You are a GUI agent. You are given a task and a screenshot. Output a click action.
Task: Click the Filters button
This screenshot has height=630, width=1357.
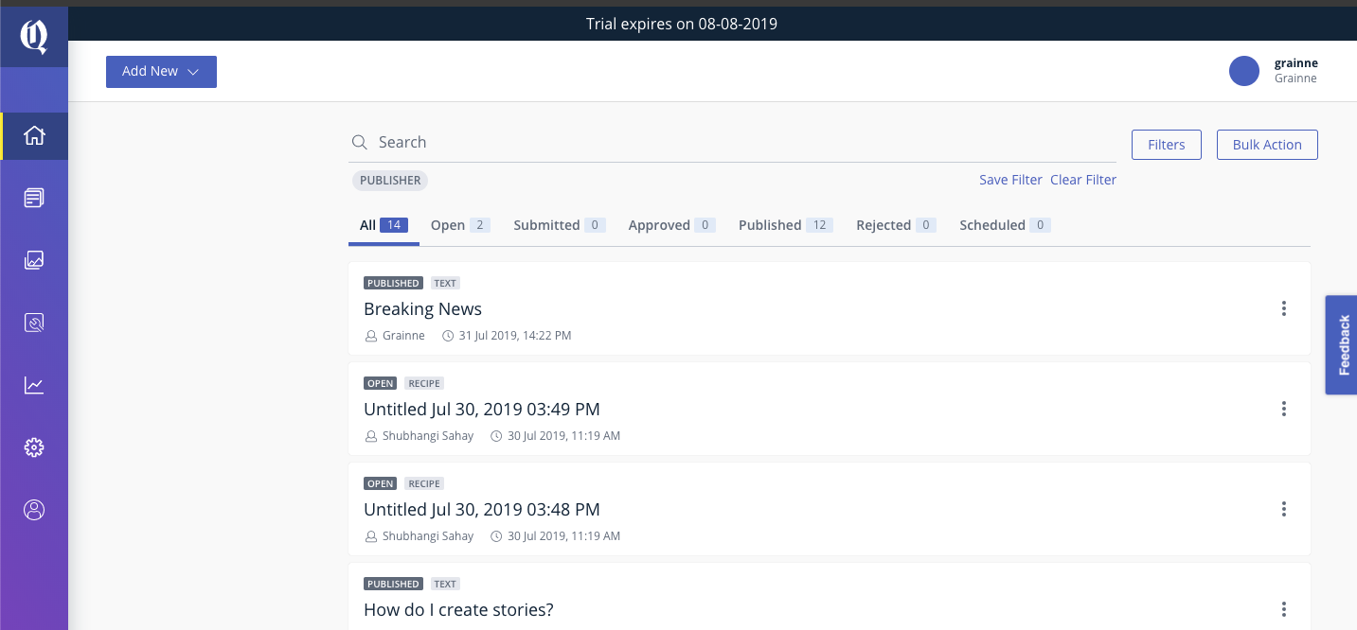coord(1166,144)
